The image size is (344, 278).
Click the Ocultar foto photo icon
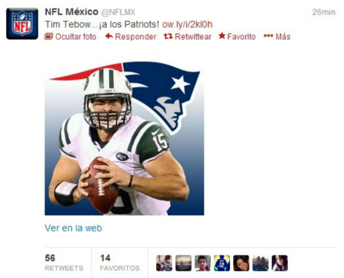click(x=49, y=36)
